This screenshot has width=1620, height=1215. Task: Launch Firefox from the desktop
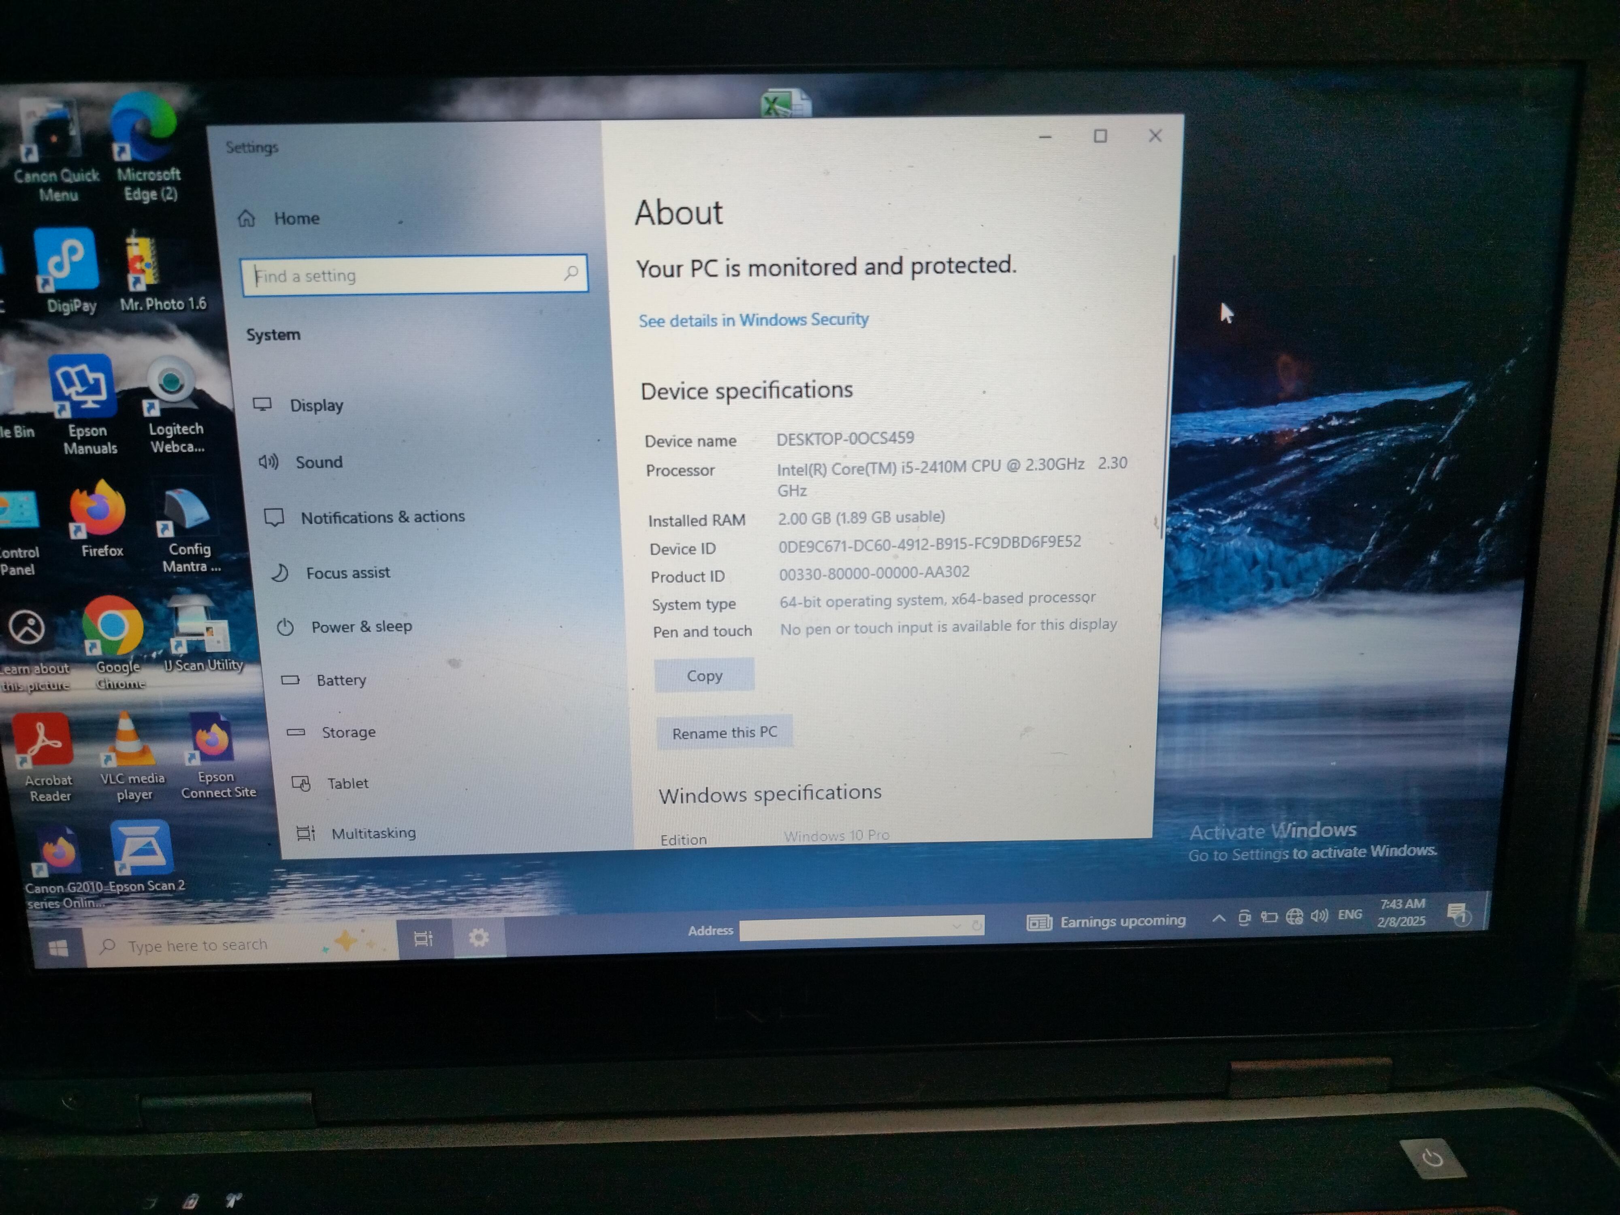pyautogui.click(x=100, y=520)
